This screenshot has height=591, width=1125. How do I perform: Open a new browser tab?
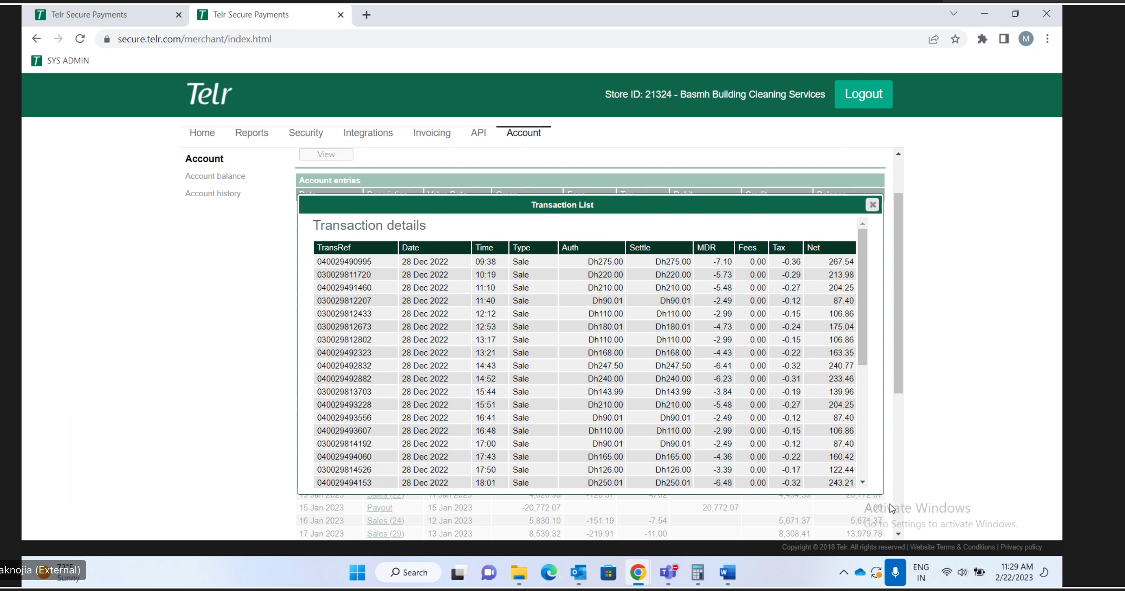(x=366, y=15)
